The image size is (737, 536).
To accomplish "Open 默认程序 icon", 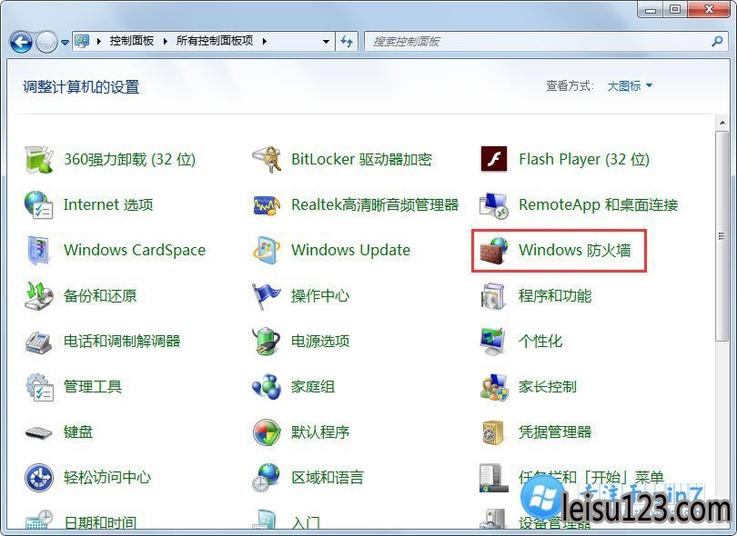I will pos(267,432).
